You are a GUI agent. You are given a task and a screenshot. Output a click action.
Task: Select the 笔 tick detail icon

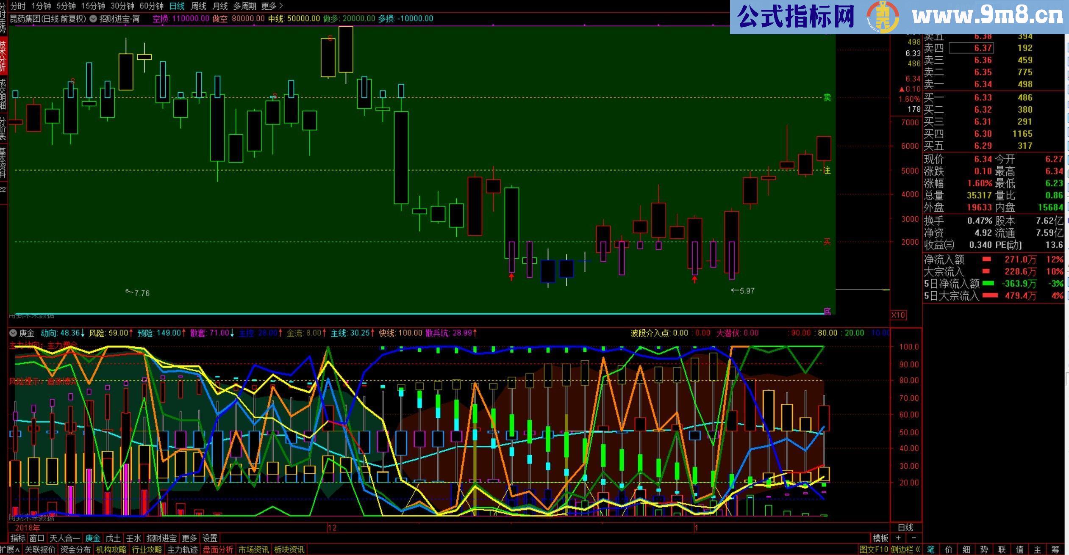point(930,549)
